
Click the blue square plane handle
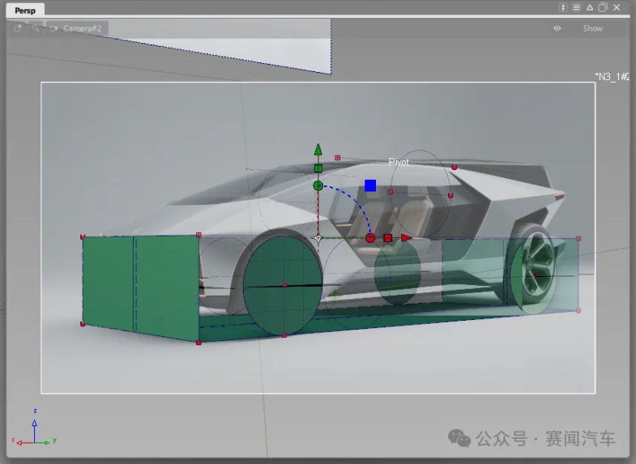tap(370, 185)
